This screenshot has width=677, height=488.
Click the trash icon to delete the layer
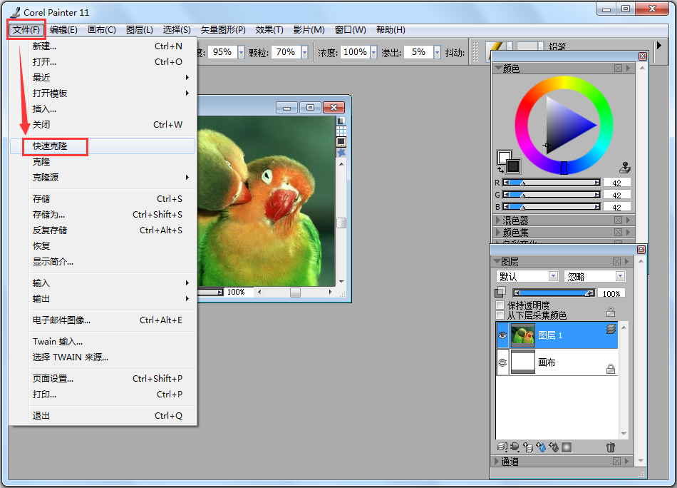(611, 447)
